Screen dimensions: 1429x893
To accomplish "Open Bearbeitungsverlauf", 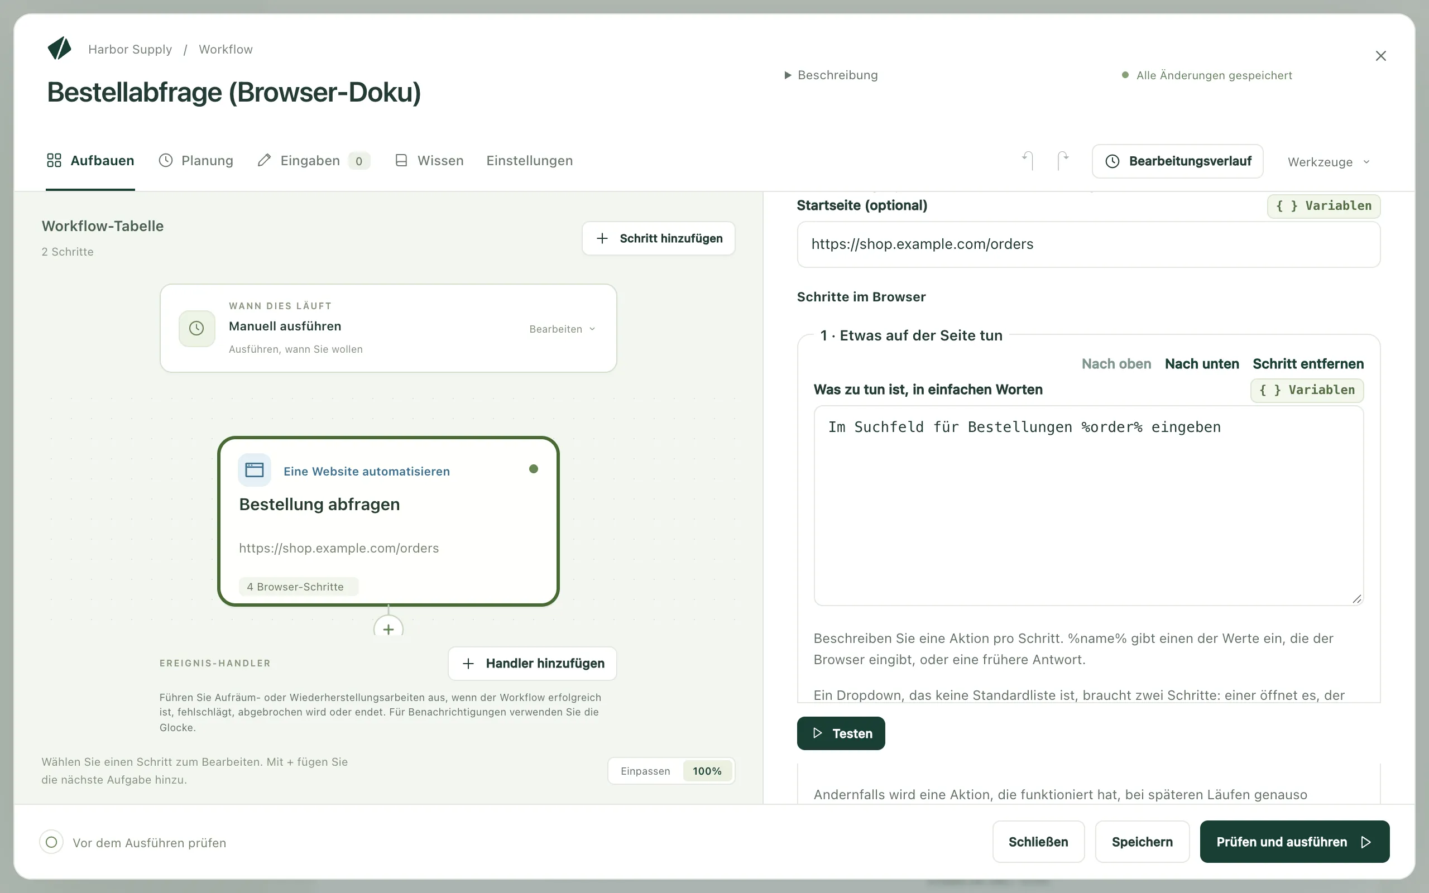I will [x=1177, y=161].
